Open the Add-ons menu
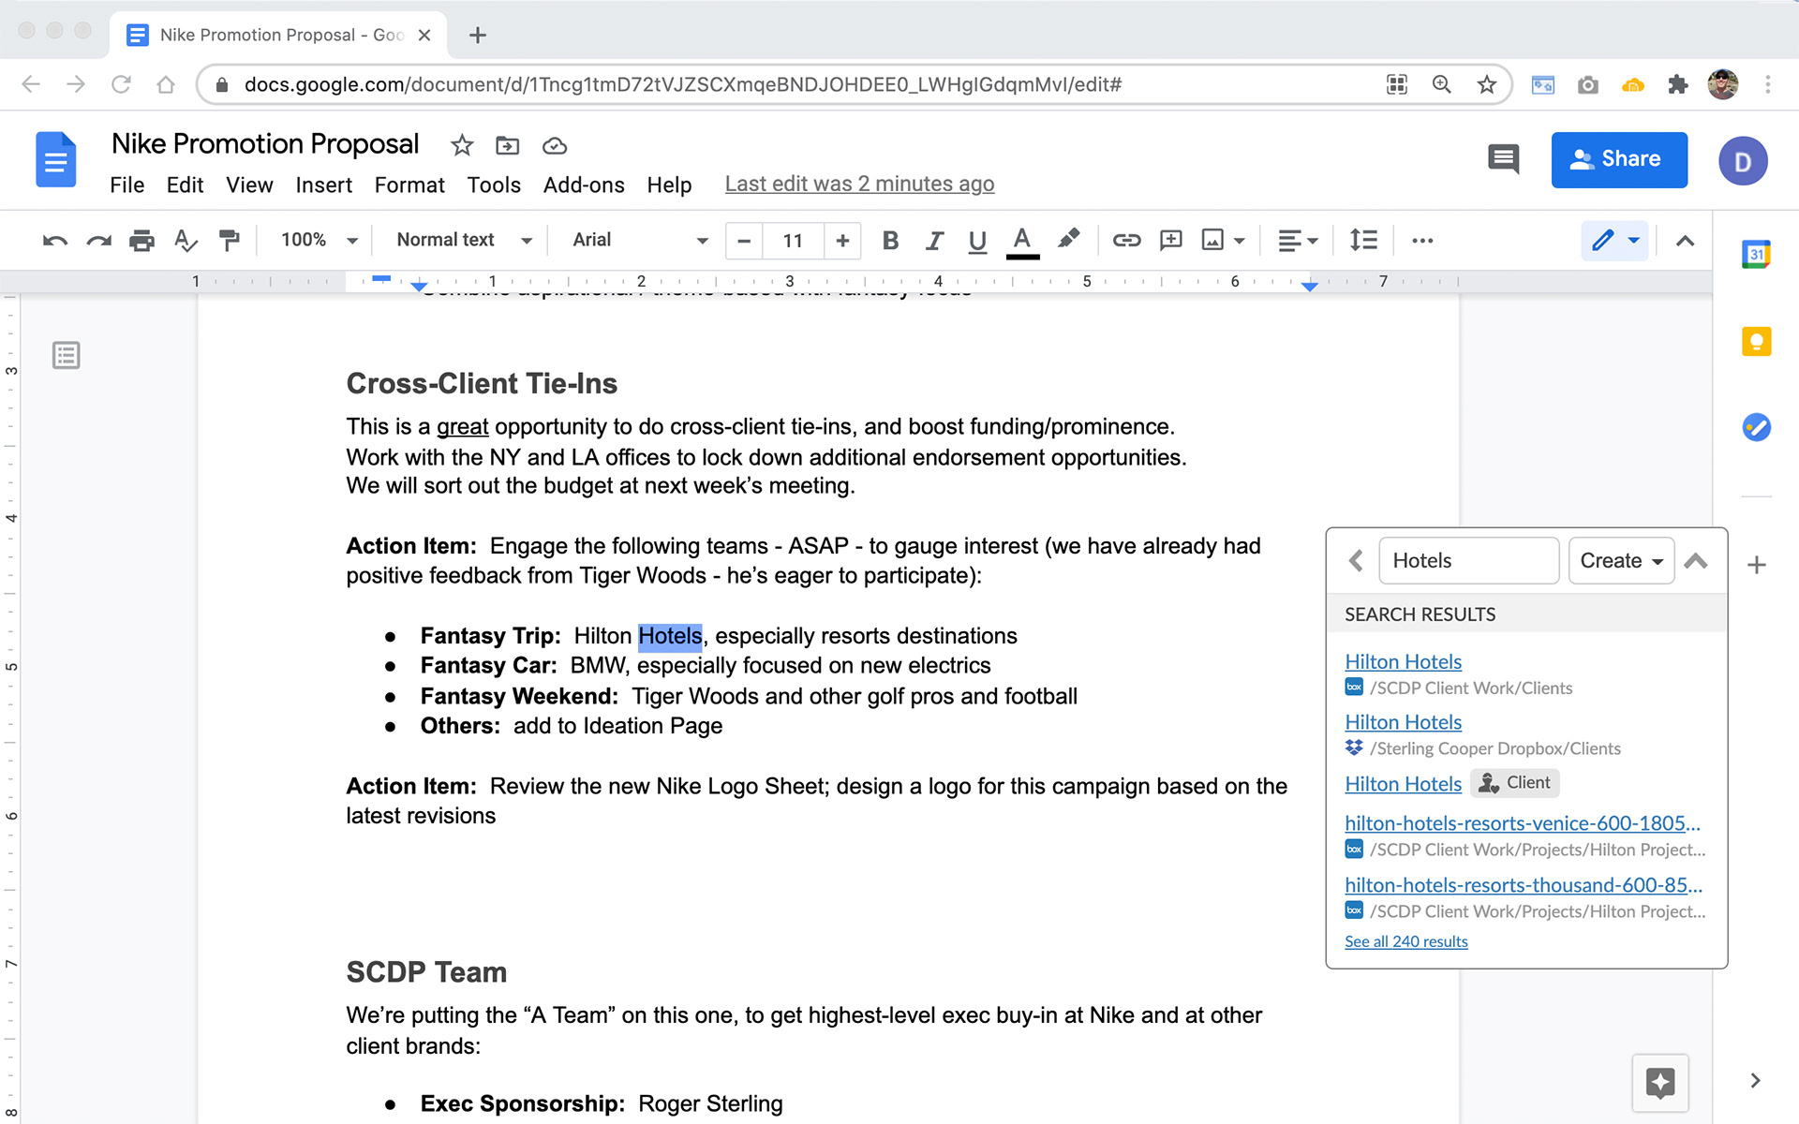 click(x=584, y=185)
